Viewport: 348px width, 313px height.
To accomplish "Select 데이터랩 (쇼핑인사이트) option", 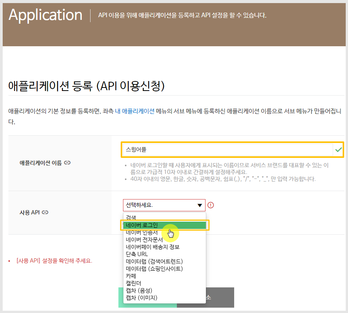I will point(165,269).
